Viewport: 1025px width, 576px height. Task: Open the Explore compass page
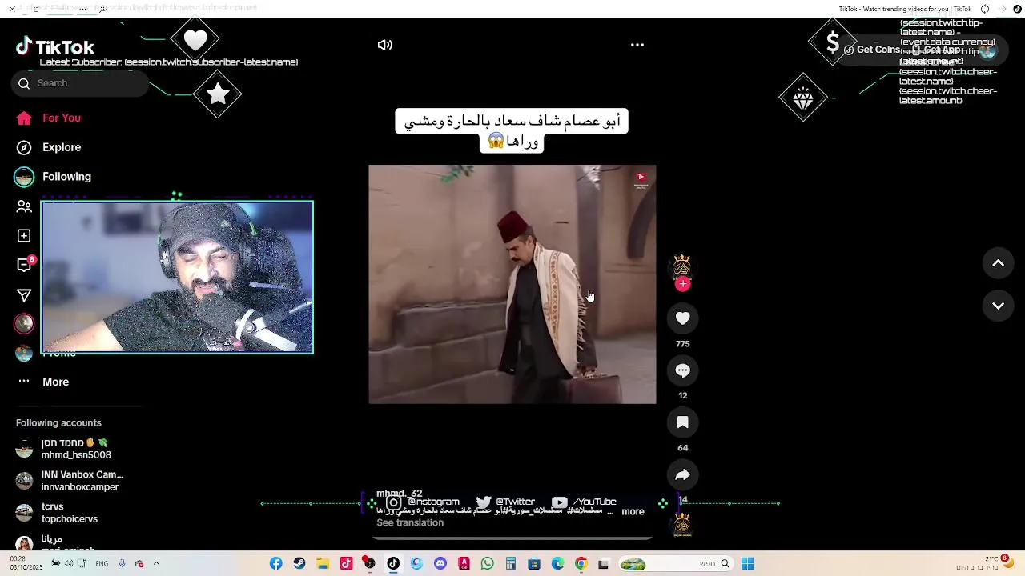point(48,147)
